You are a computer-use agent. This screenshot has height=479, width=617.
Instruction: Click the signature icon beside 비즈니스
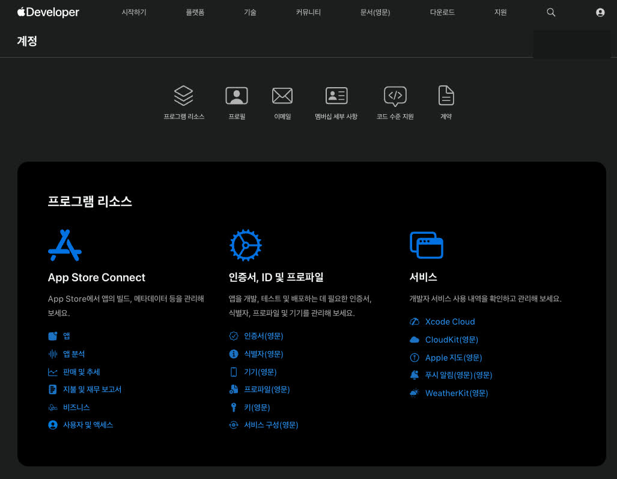[x=53, y=407]
